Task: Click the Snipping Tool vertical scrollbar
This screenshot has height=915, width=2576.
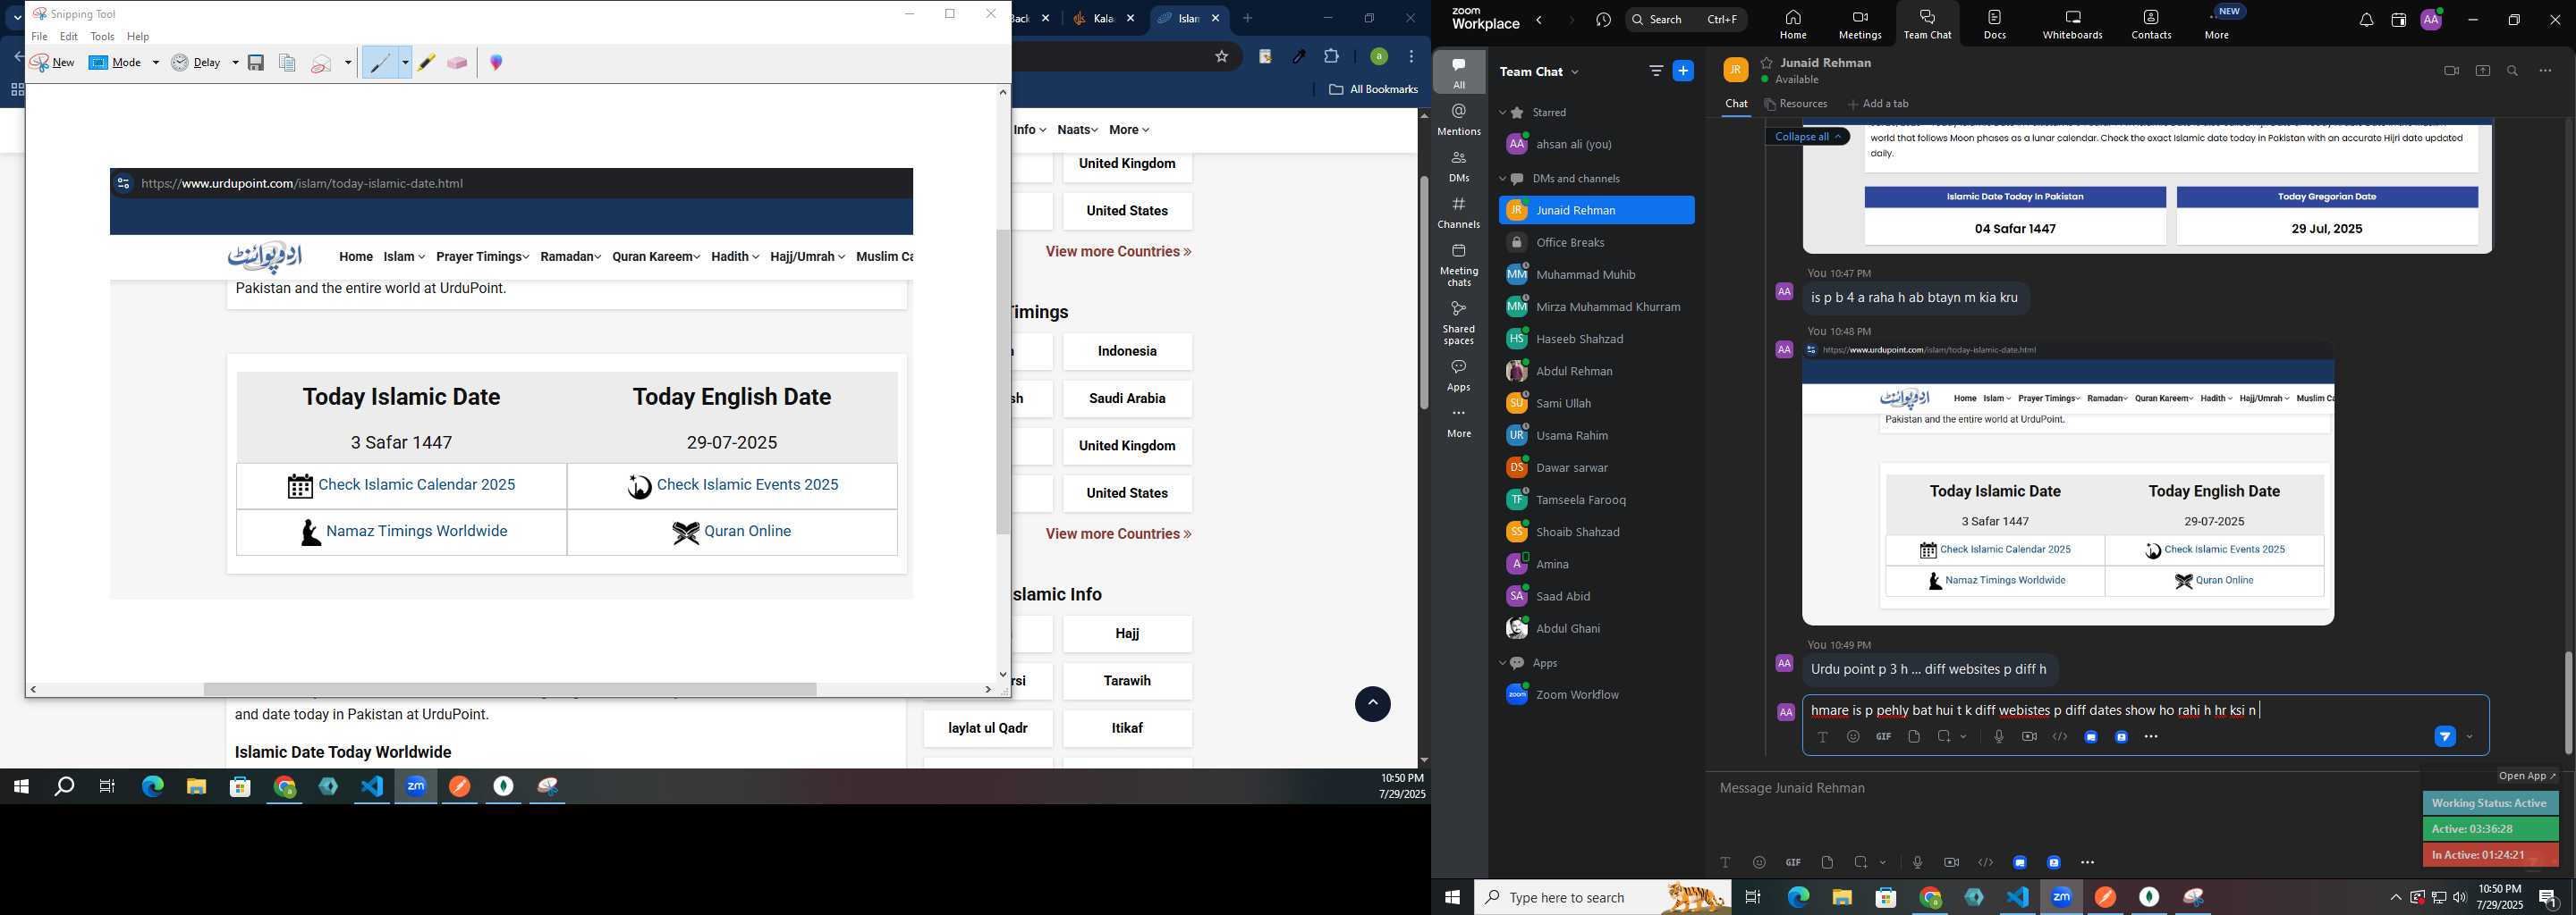Action: (x=1003, y=382)
